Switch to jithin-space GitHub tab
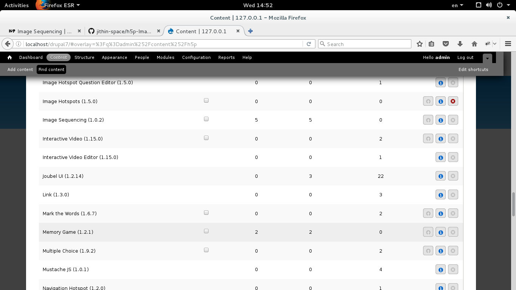Viewport: 516px width, 290px height. coord(124,31)
